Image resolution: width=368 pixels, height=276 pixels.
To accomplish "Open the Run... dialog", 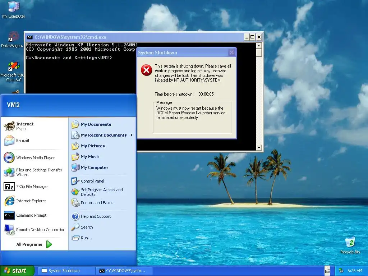I will click(x=102, y=238).
